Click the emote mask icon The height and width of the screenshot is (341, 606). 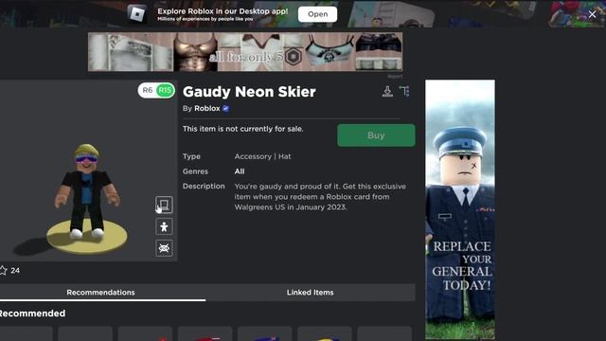click(x=164, y=248)
